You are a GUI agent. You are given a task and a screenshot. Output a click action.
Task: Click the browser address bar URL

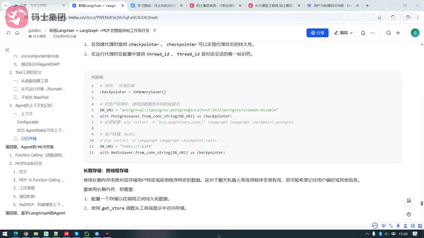[113, 17]
